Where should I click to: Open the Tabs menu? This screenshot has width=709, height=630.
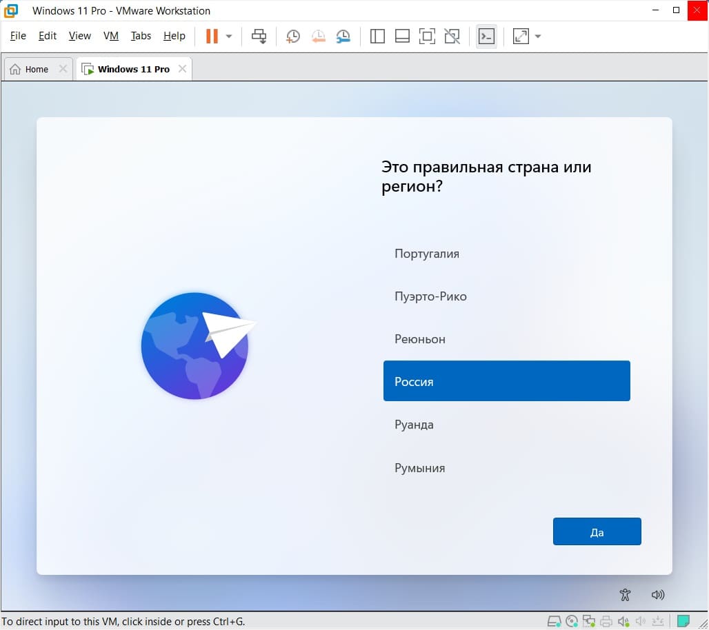tap(141, 36)
